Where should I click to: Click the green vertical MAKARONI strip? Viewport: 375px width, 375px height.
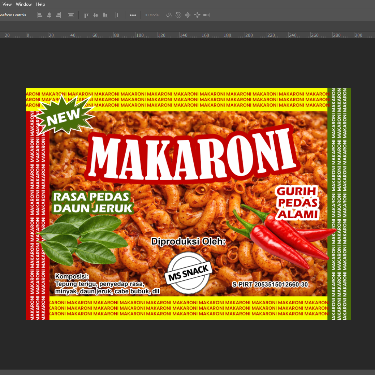[x=339, y=203]
